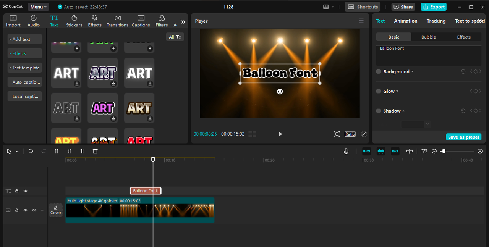
Task: Open the selection tool dropdown arrow
Action: [x=17, y=152]
